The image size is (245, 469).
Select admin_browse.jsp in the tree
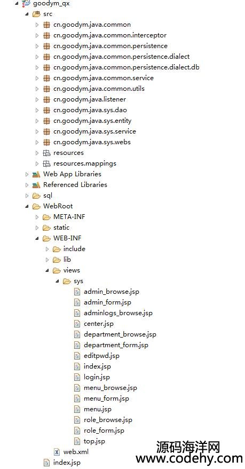[x=112, y=292]
